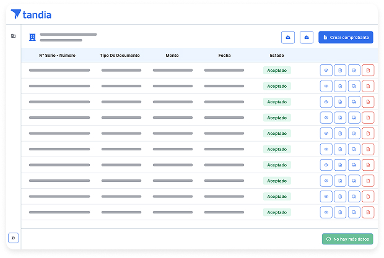Toggle view using the fifth row's eye icon
This screenshot has height=258, width=384.
(x=326, y=134)
